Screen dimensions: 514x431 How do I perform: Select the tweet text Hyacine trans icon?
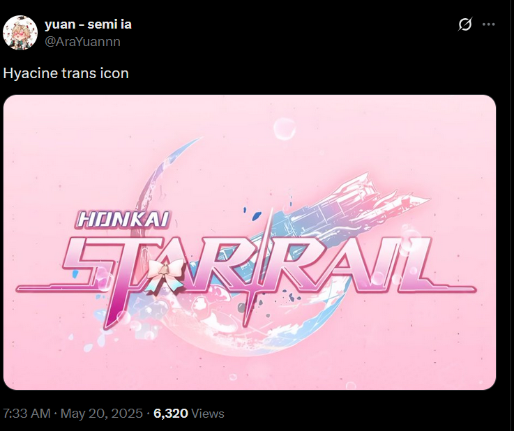click(66, 73)
